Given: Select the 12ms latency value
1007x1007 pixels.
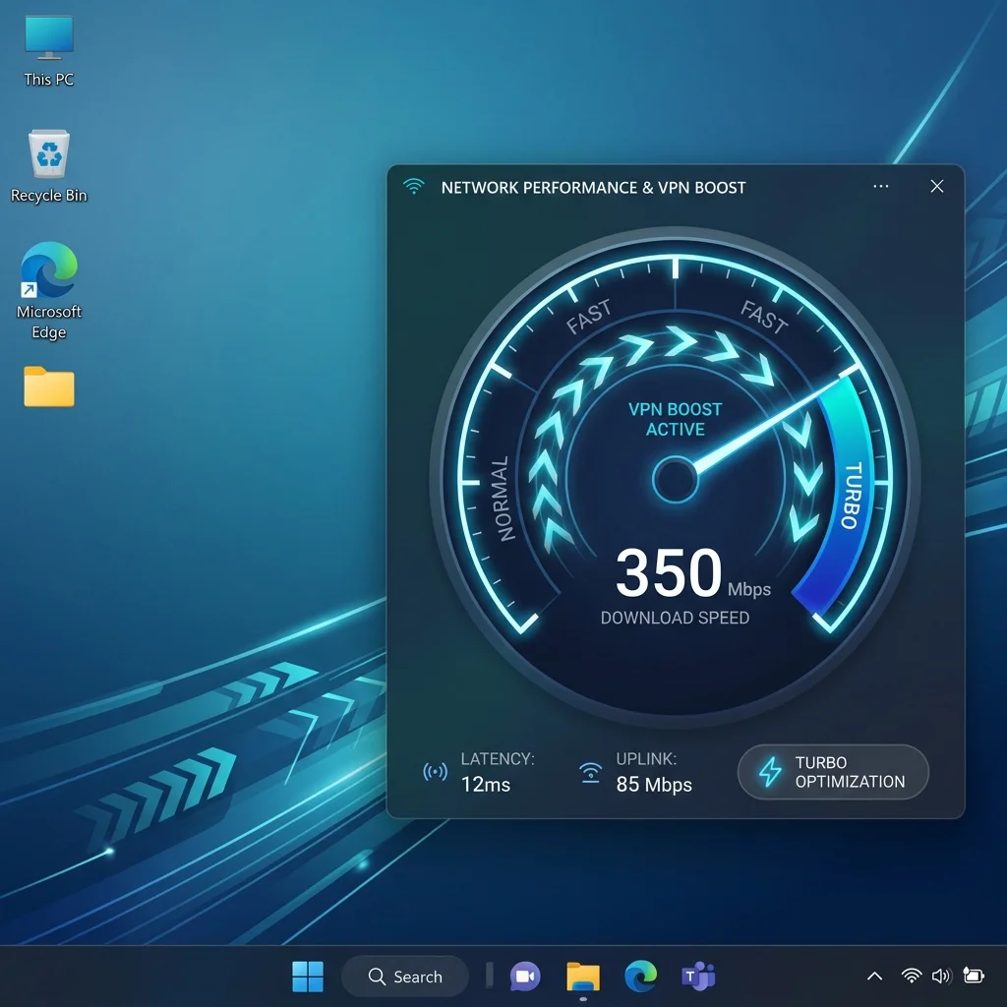Looking at the screenshot, I should click(x=486, y=785).
